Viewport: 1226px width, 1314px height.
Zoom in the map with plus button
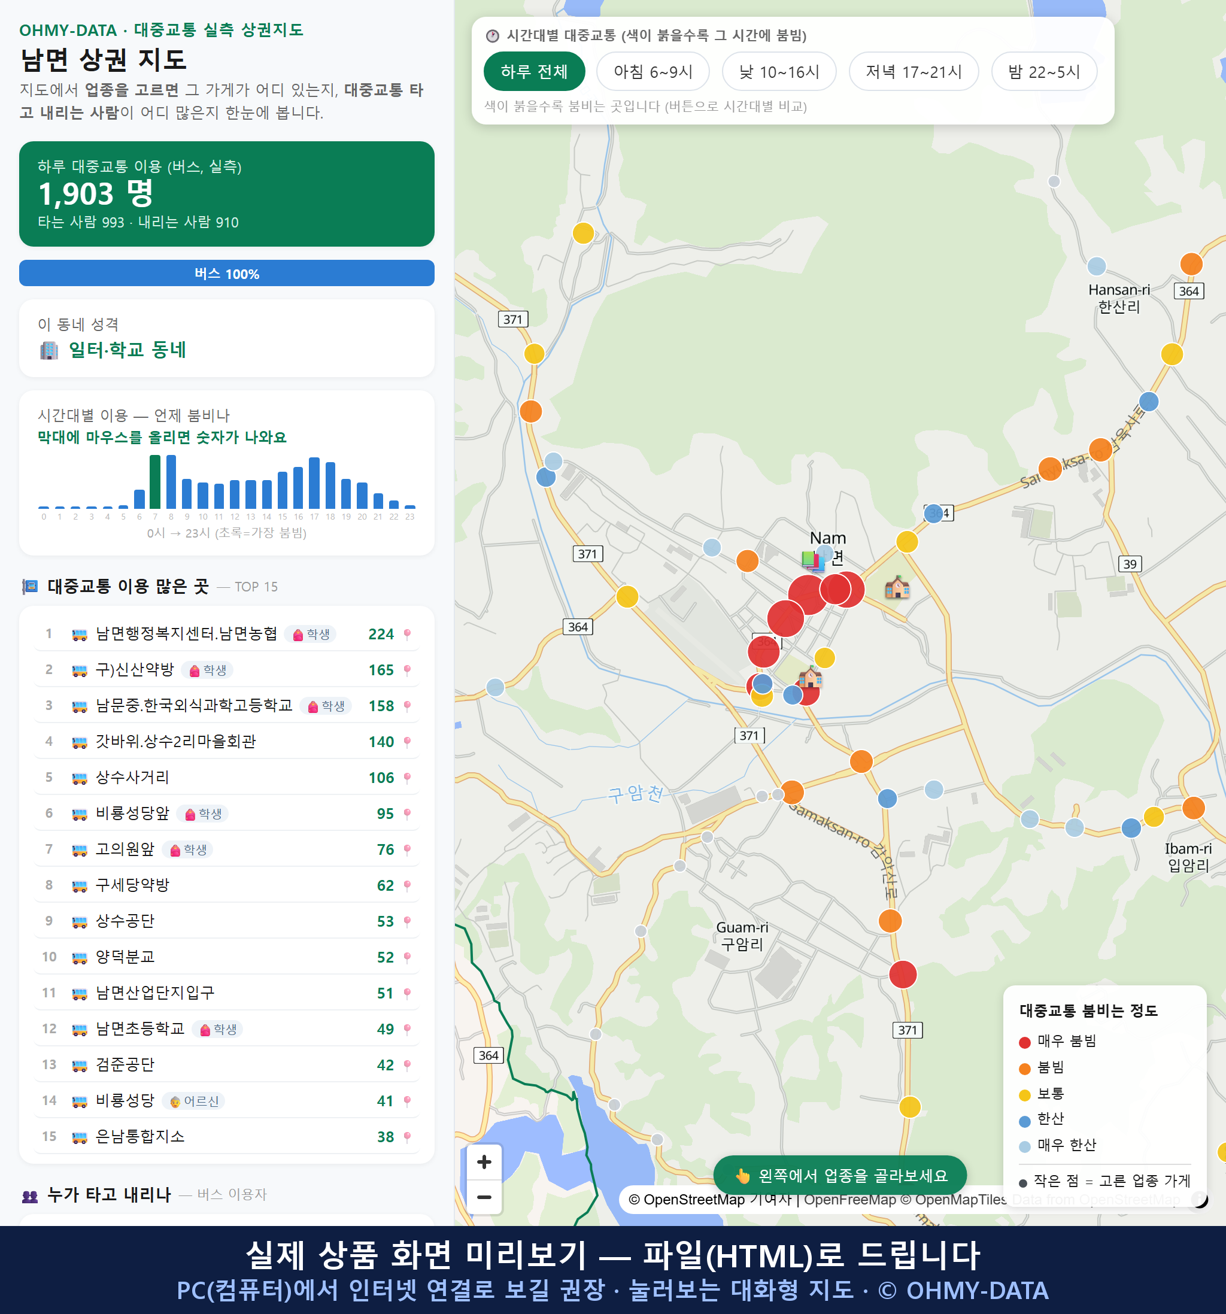coord(484,1162)
